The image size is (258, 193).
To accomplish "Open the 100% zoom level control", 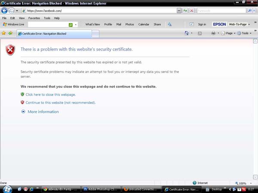I will tap(243, 183).
